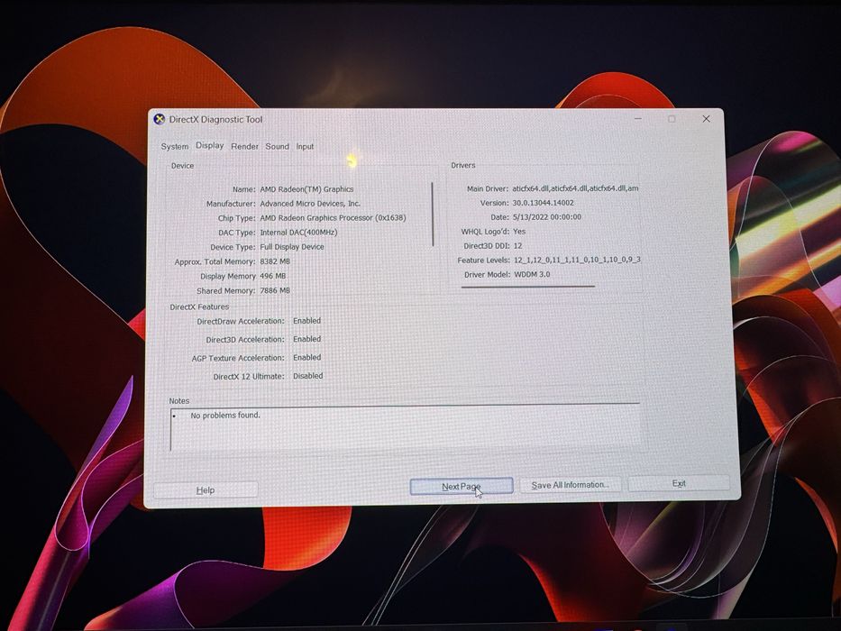The width and height of the screenshot is (841, 631).
Task: Click shared memory value '7886 MB'
Action: coord(275,290)
